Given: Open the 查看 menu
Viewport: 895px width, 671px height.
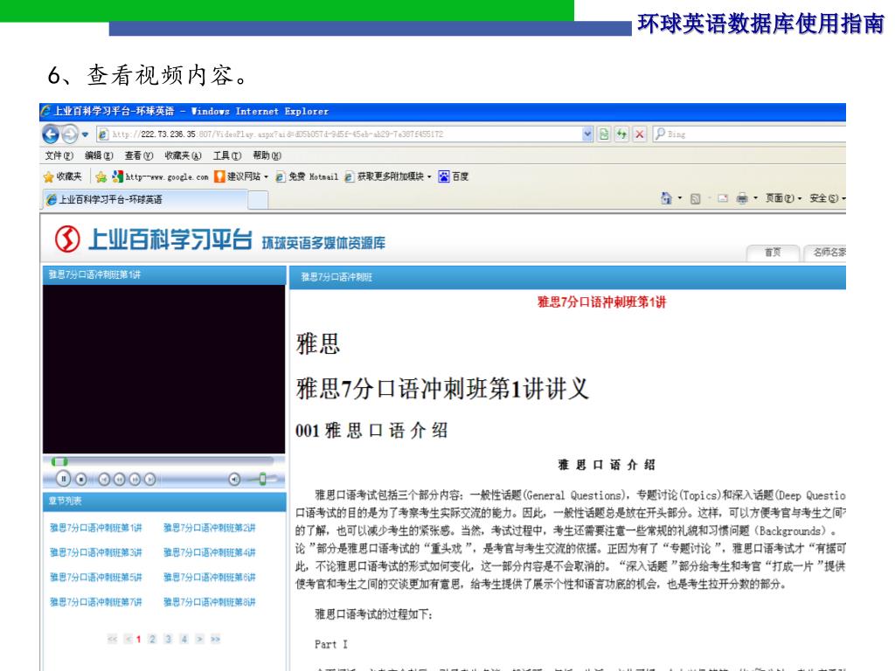Looking at the screenshot, I should [x=139, y=156].
